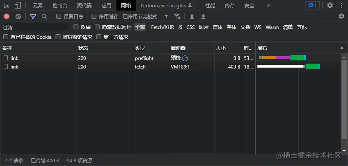Filter by 字体 requests
The width and height of the screenshot is (348, 166).
coord(232,27)
